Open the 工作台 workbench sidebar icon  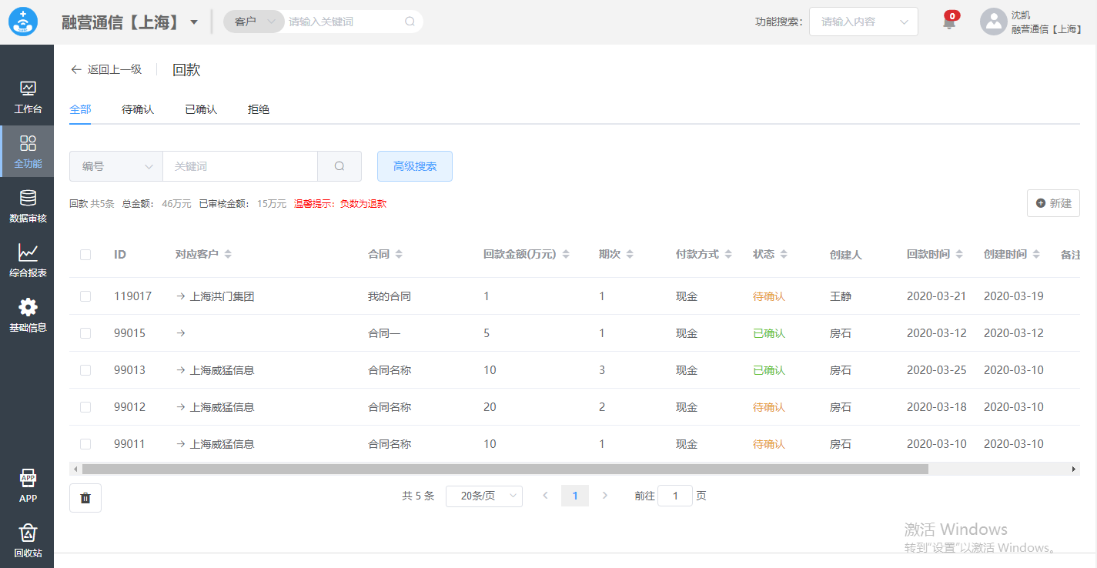(x=28, y=89)
